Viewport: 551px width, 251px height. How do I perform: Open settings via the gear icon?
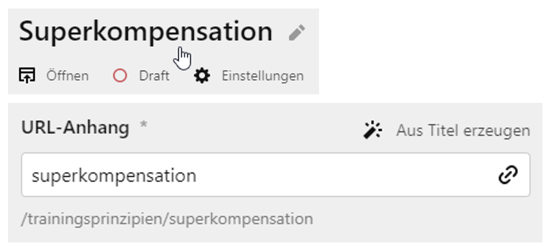[x=202, y=75]
